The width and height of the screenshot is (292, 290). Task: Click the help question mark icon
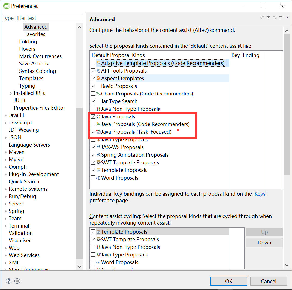pos(8,281)
